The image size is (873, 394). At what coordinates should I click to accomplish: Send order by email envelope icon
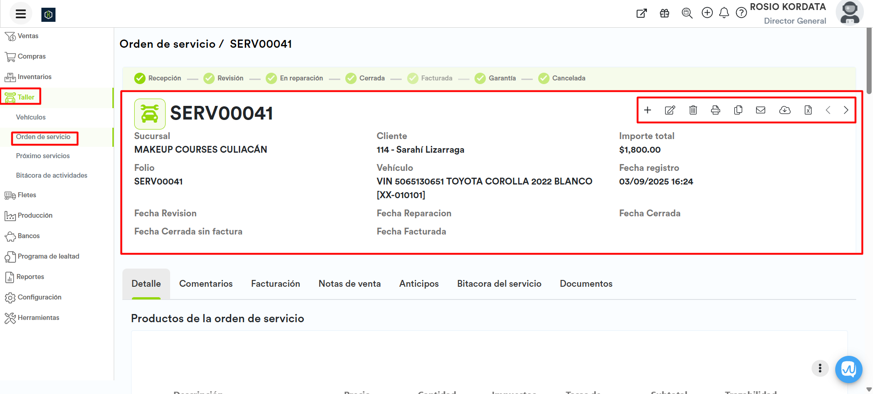point(761,110)
